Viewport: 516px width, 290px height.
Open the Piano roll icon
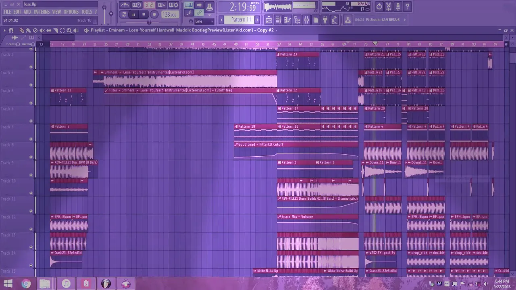tap(287, 19)
